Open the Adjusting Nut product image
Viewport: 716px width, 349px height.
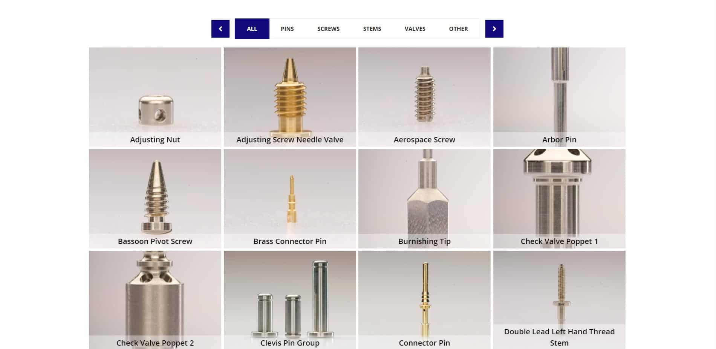tap(155, 97)
